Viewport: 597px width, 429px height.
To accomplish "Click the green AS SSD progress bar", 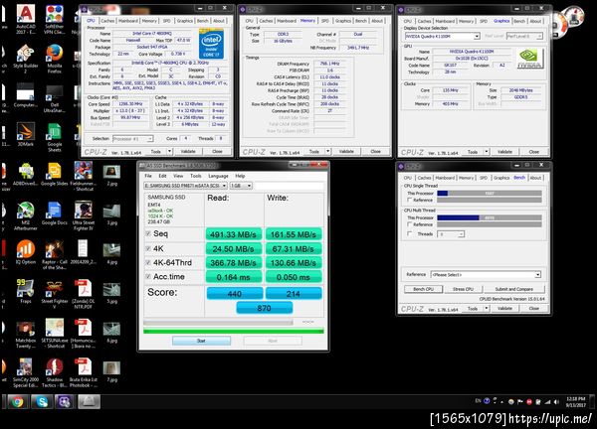I will point(234,332).
